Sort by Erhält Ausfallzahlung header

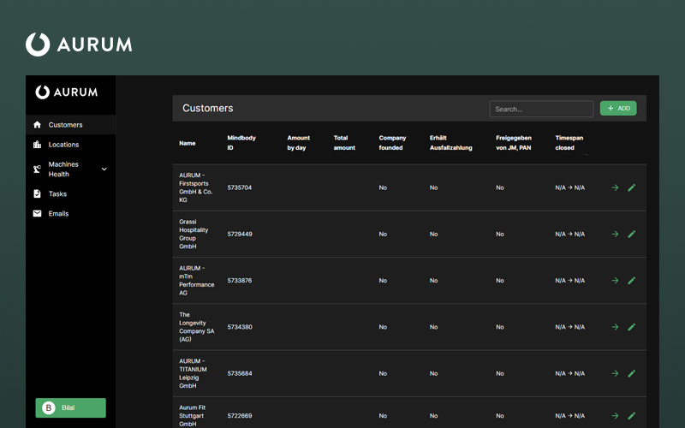click(451, 143)
